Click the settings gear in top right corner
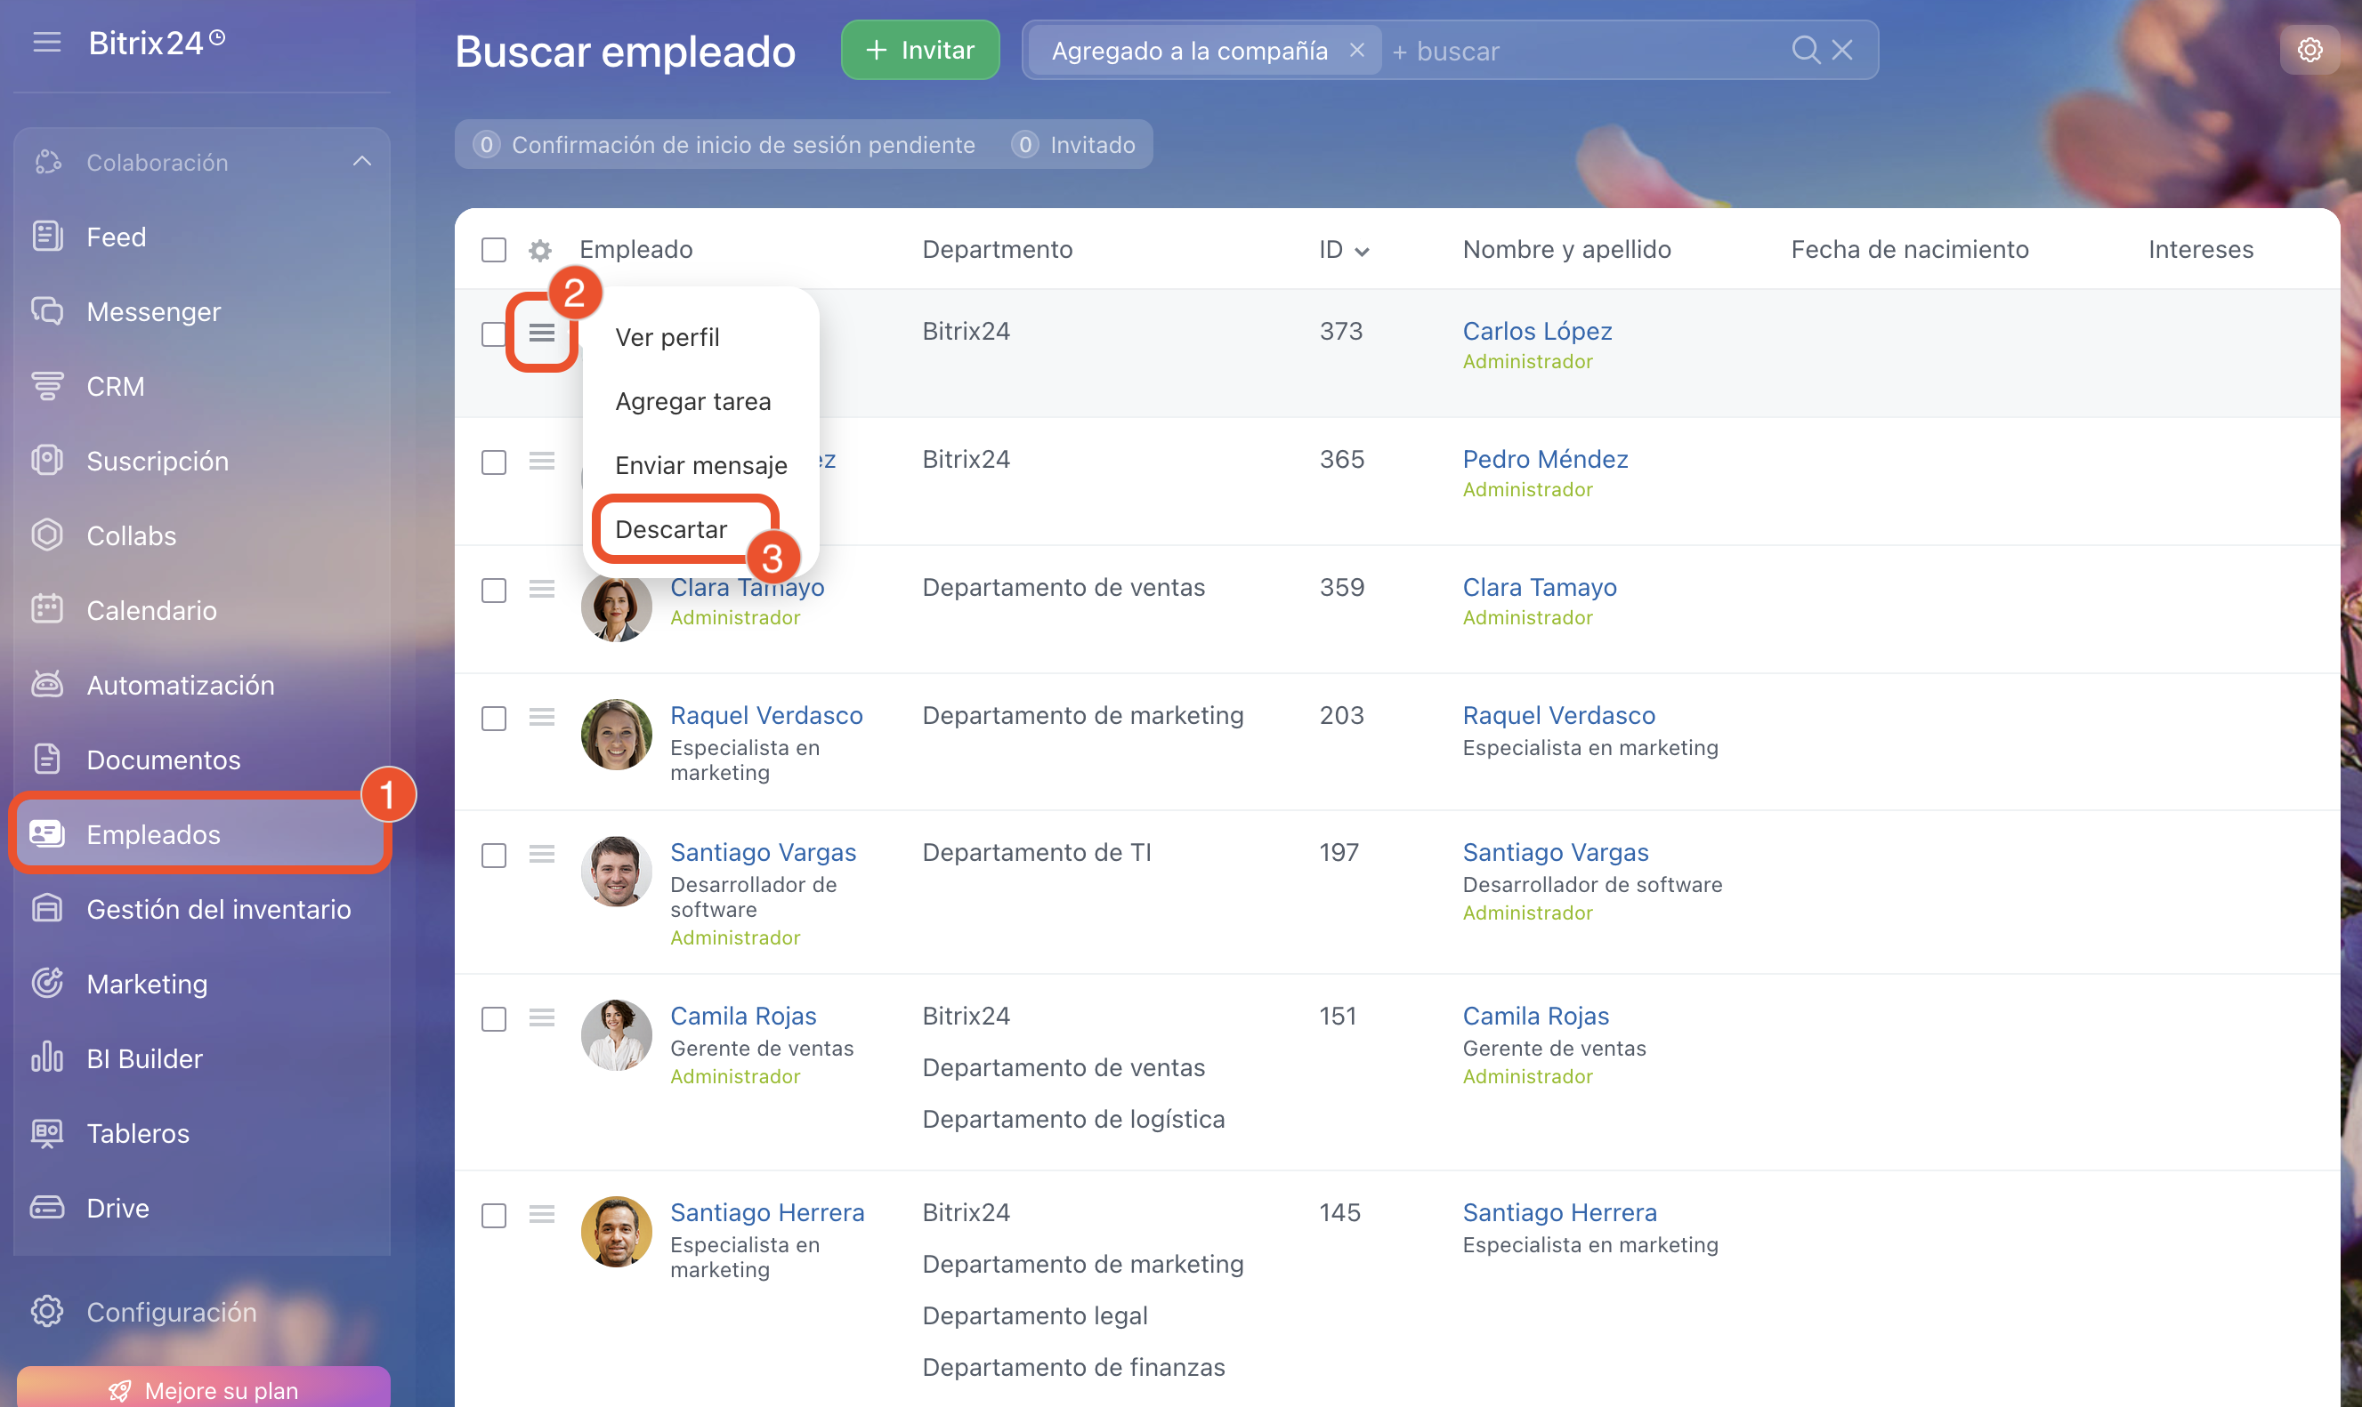 coord(2309,49)
